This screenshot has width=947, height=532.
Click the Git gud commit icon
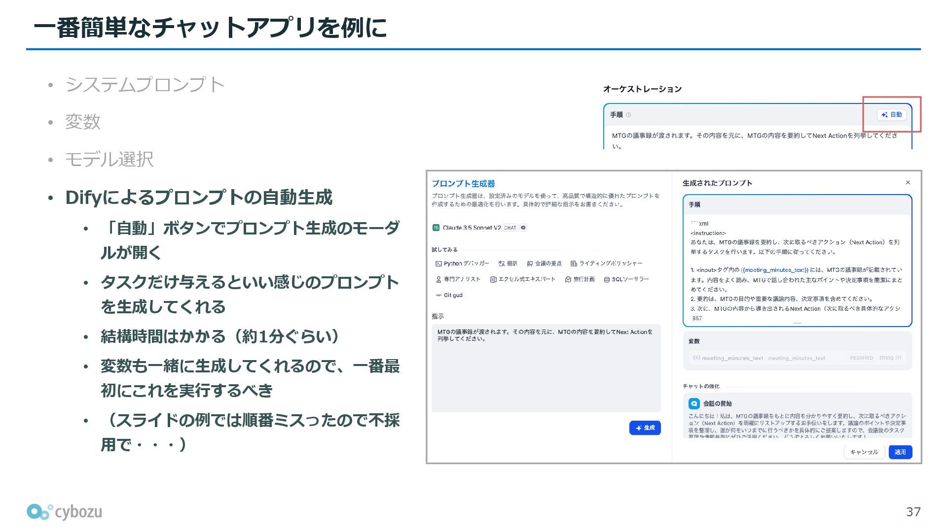(438, 295)
